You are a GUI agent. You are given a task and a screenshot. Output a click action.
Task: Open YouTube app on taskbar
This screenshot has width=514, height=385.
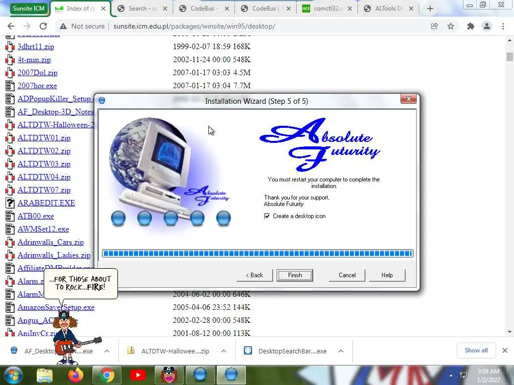(x=138, y=375)
